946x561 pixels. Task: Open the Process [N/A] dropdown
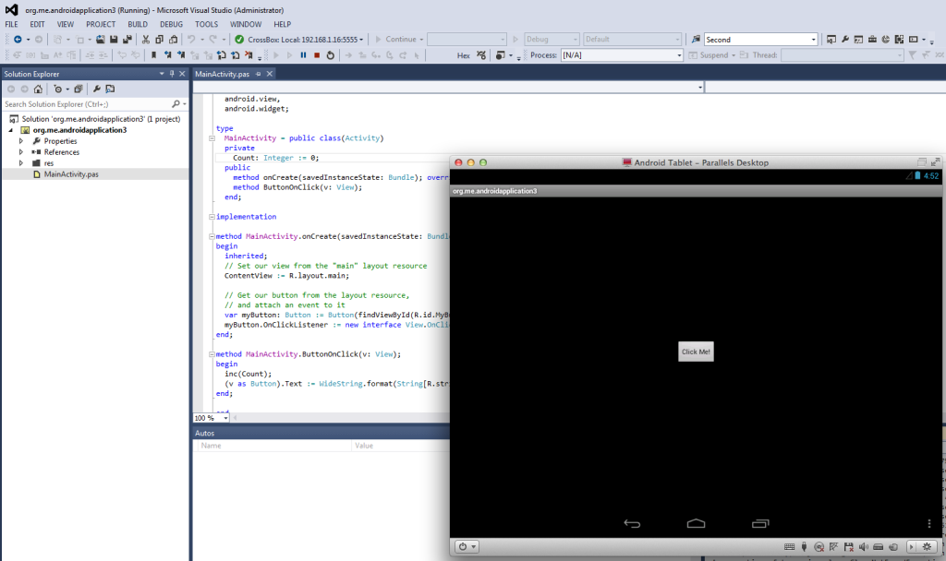pos(679,55)
